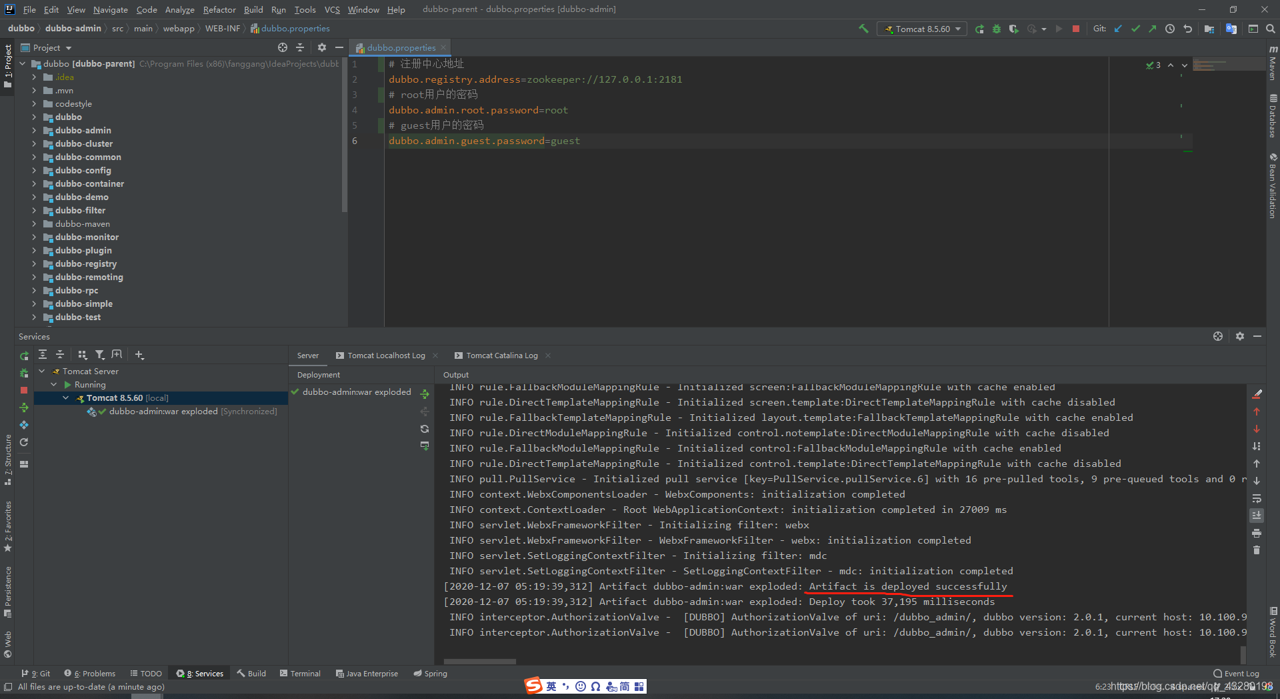Viewport: 1280px width, 699px height.
Task: Open the Terminal tool window button
Action: [301, 674]
